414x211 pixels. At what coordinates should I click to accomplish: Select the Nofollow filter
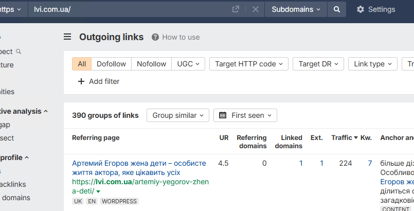(151, 64)
